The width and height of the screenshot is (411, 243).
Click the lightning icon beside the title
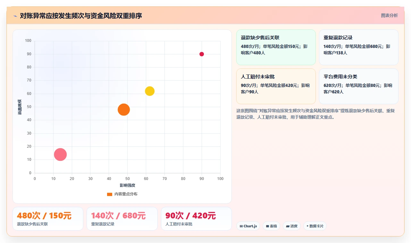click(15, 16)
